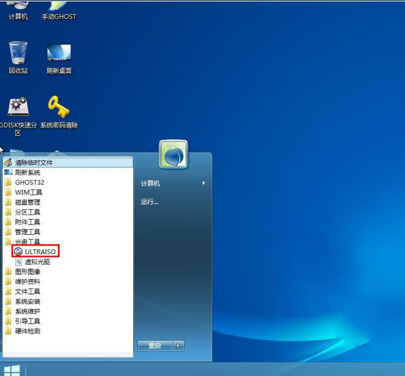This screenshot has width=405, height=376.
Task: Open the 系统维护 folder
Action: [x=68, y=311]
